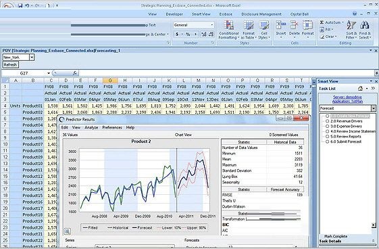Viewport: 379px width, 249px height.
Task: Open the Analyze menu in Predictor Results
Action: coord(91,127)
